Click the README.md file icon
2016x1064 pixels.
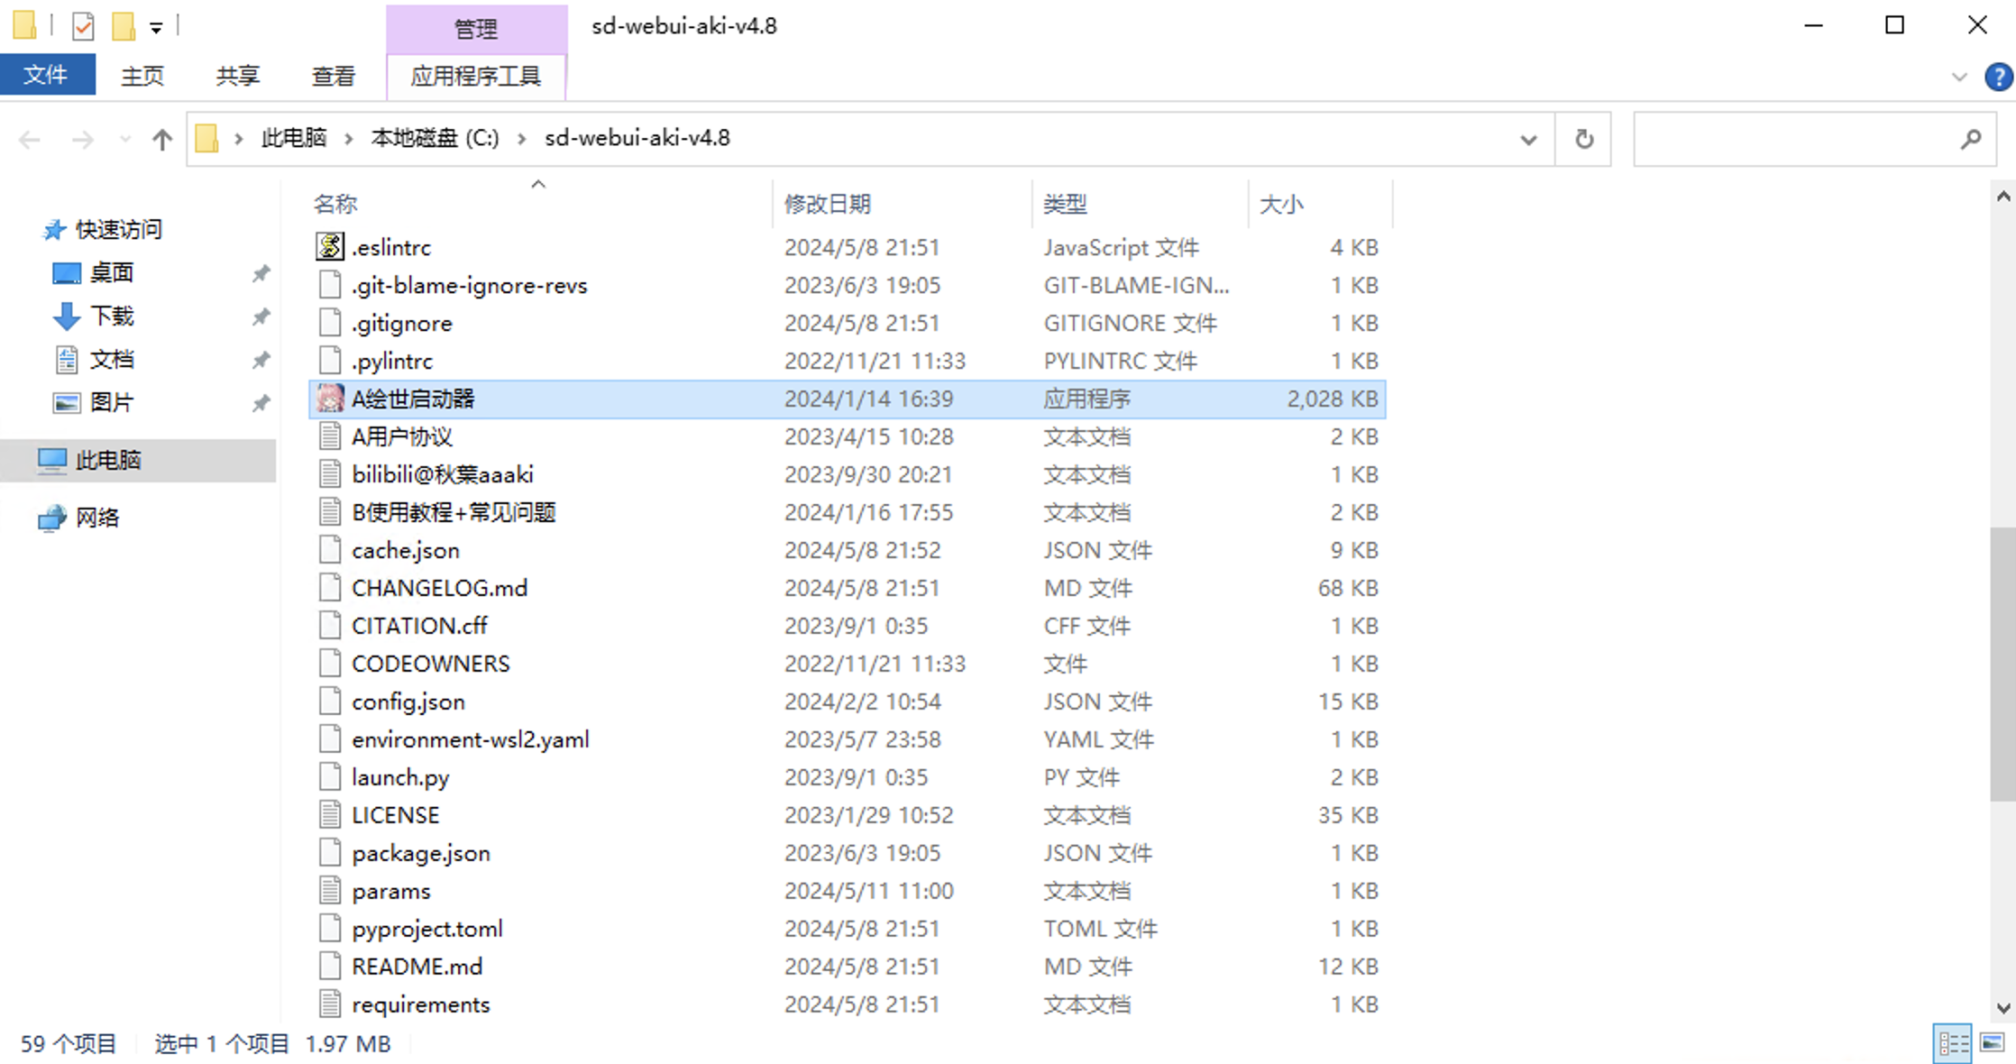pos(330,966)
